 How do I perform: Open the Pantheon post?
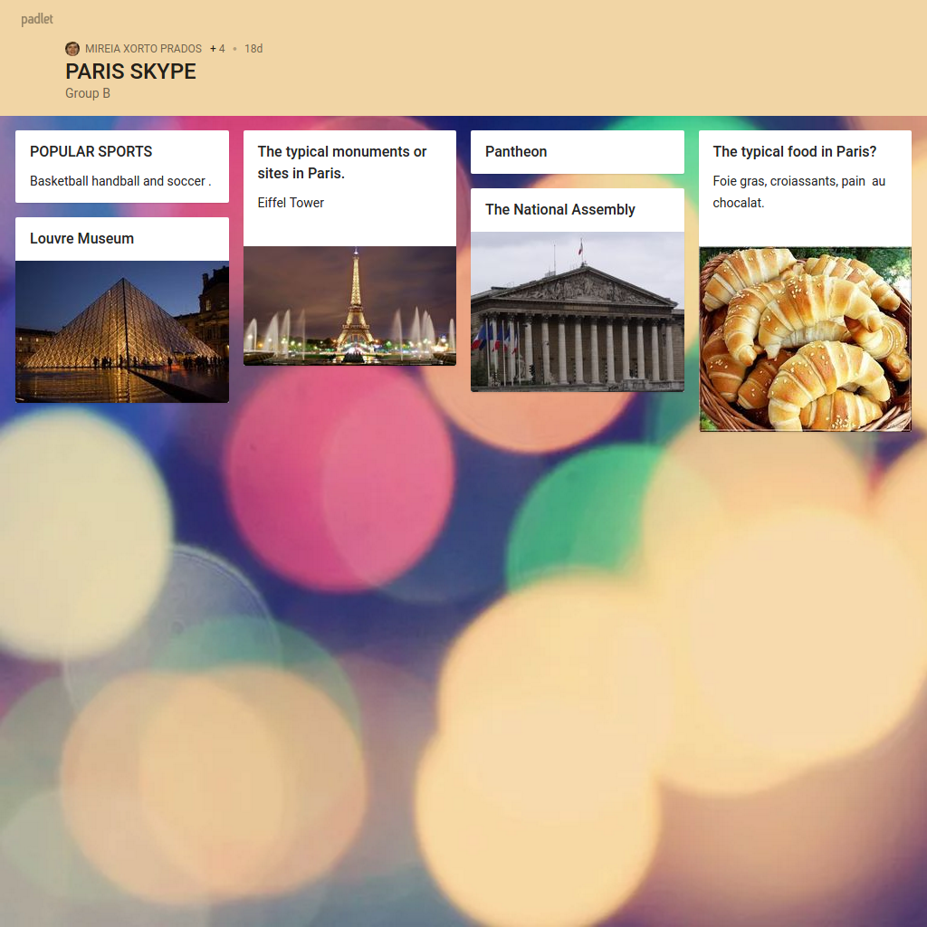coord(516,151)
